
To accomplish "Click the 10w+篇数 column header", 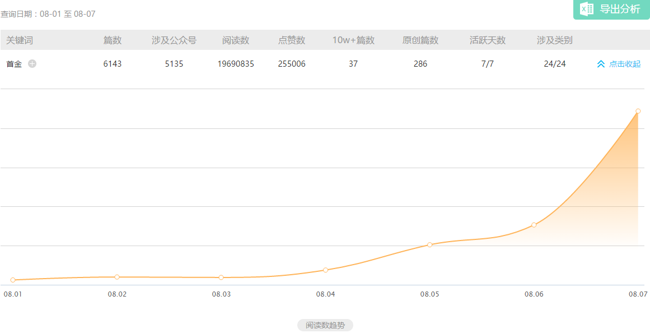I will tap(353, 40).
